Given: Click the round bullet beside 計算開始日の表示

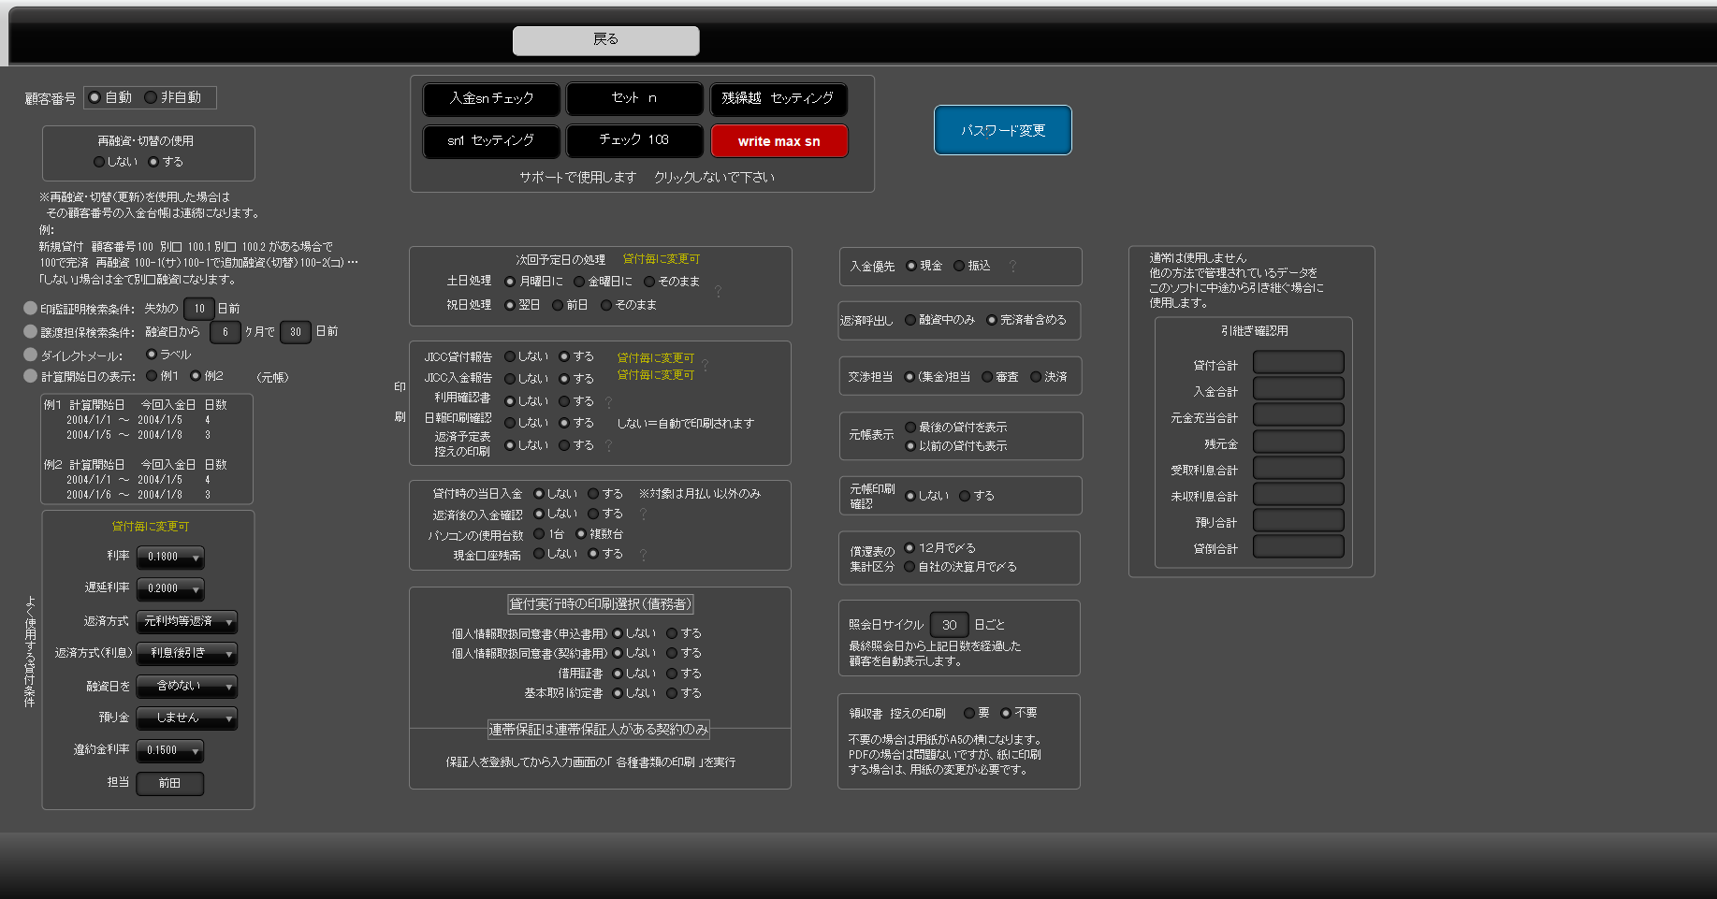Looking at the screenshot, I should [x=30, y=376].
